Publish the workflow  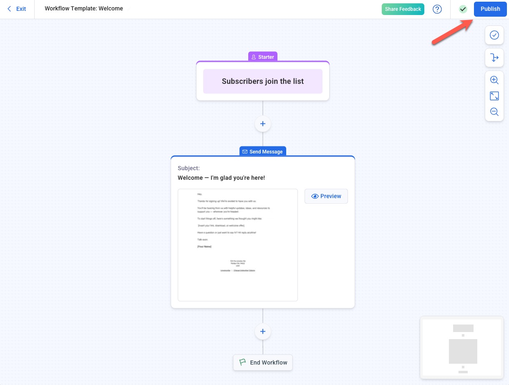pyautogui.click(x=490, y=9)
